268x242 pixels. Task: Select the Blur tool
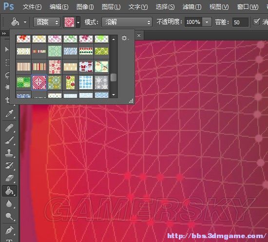click(x=9, y=204)
